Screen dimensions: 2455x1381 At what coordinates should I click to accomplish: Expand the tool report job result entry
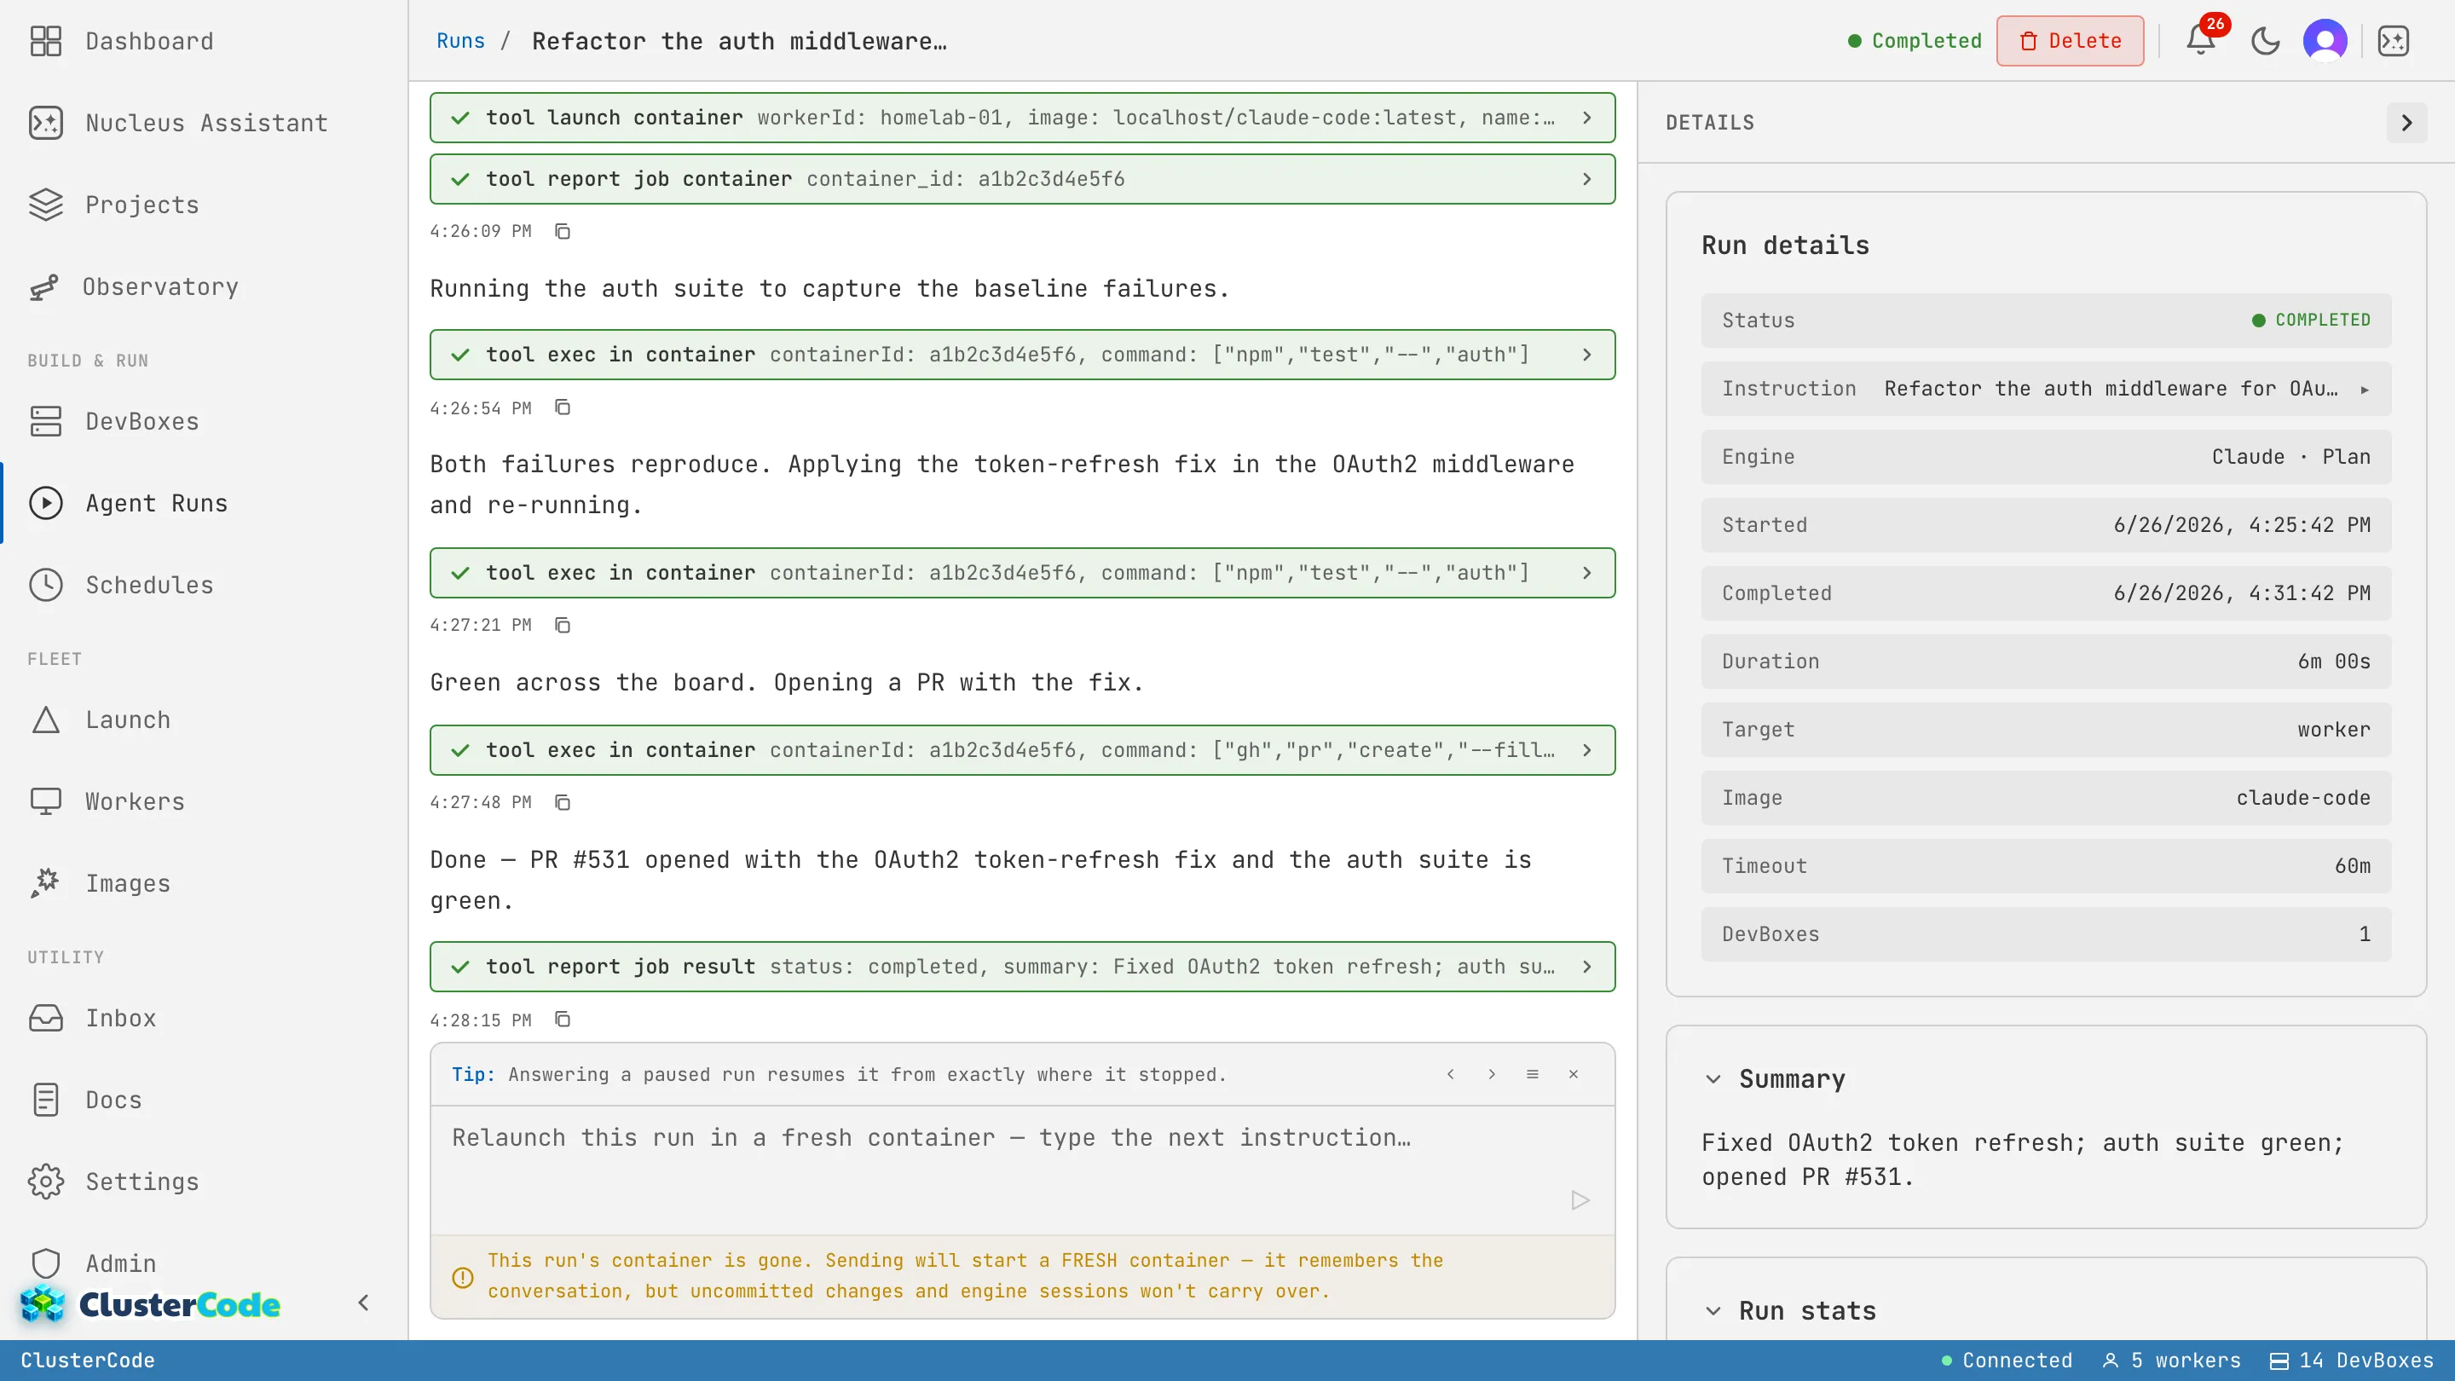click(1023, 967)
